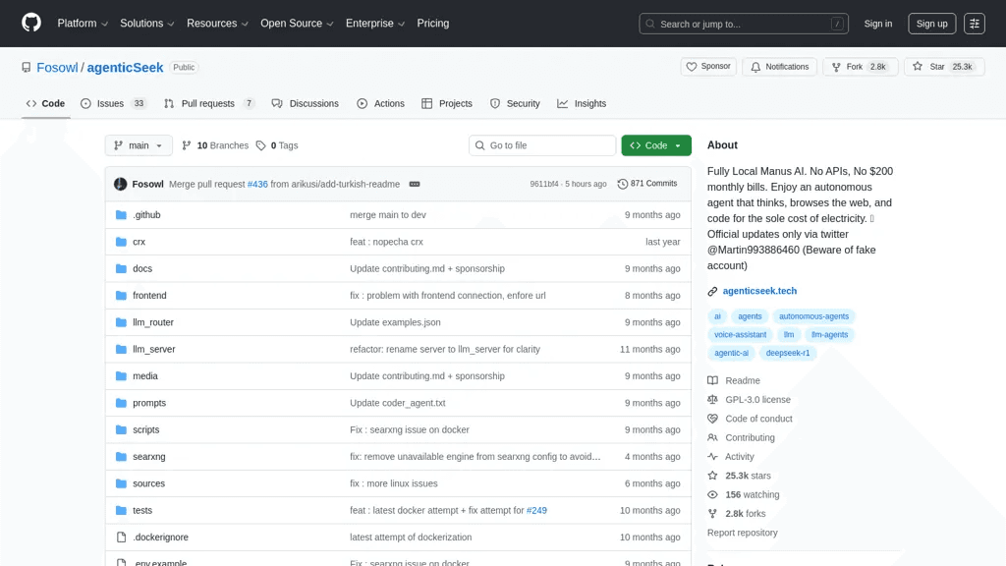Open Notifications bell button
1006x566 pixels.
[779, 67]
